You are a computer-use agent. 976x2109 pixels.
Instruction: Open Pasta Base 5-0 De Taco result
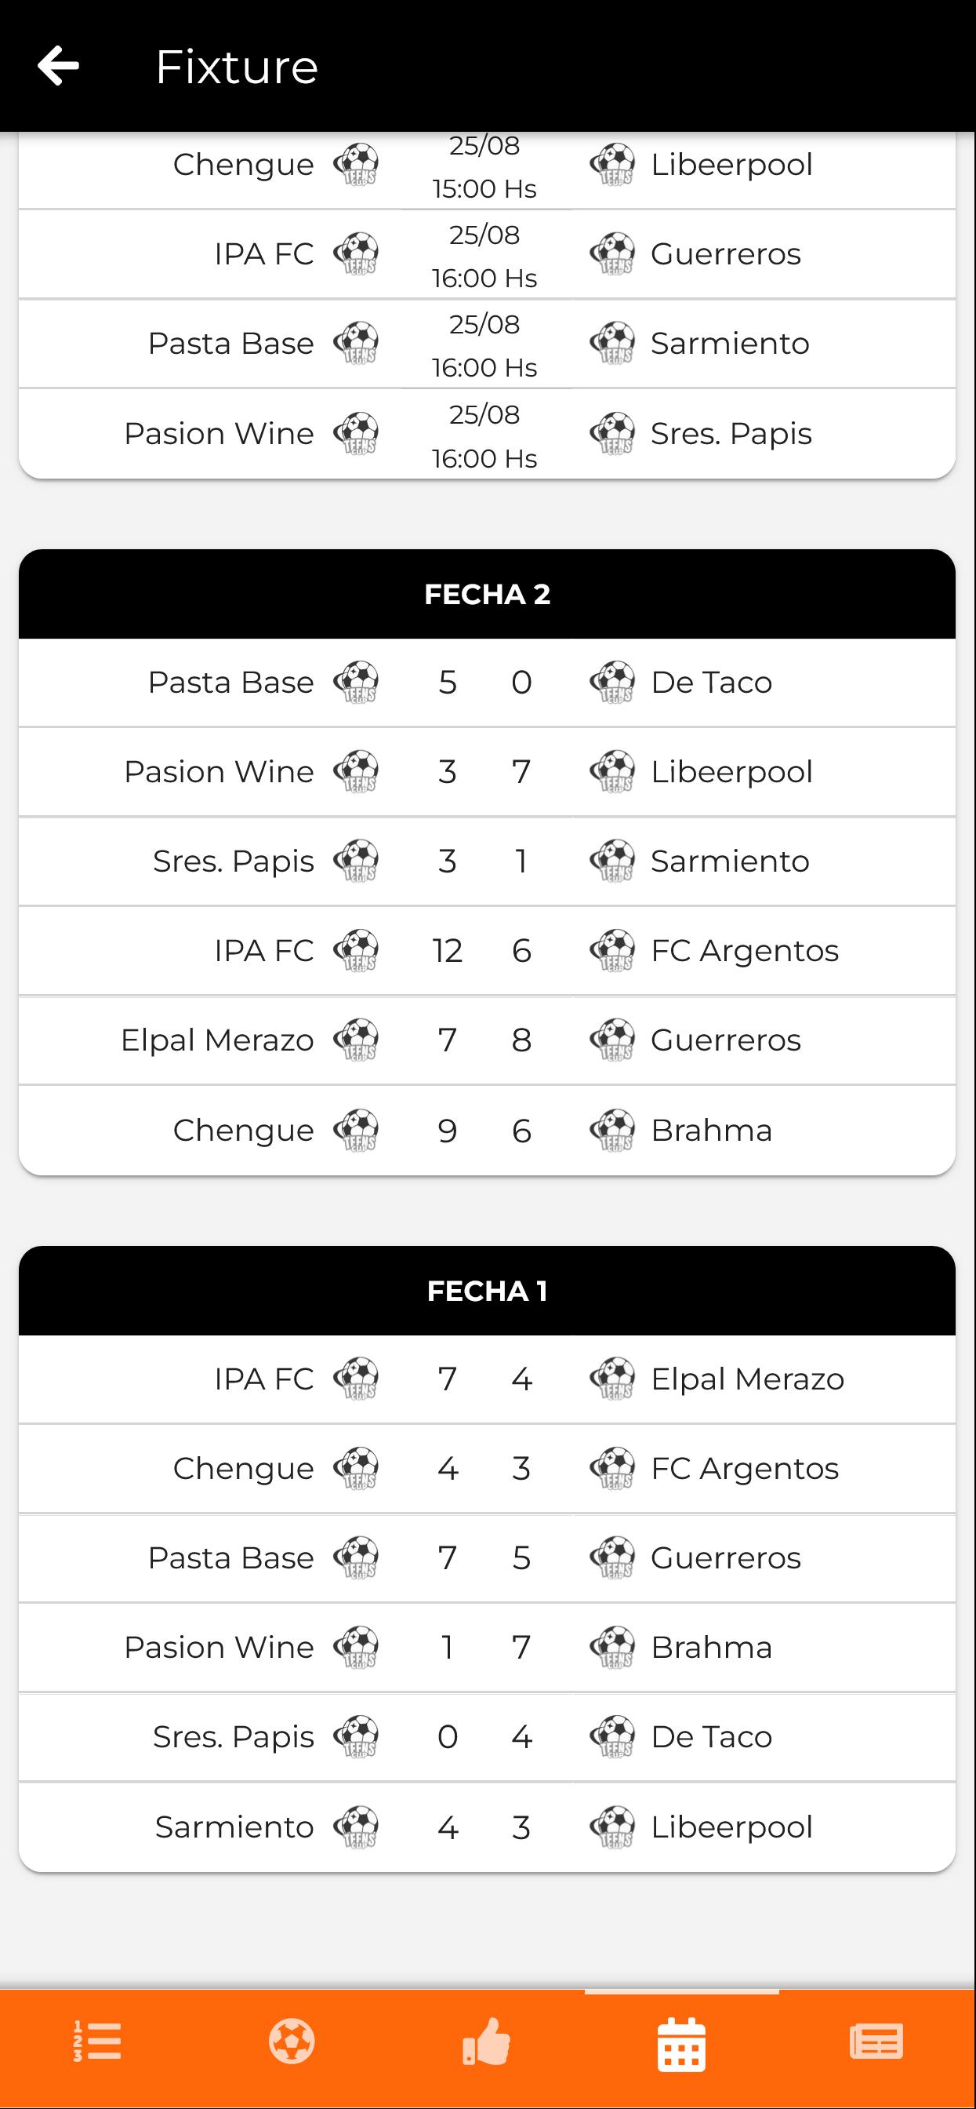(x=487, y=682)
